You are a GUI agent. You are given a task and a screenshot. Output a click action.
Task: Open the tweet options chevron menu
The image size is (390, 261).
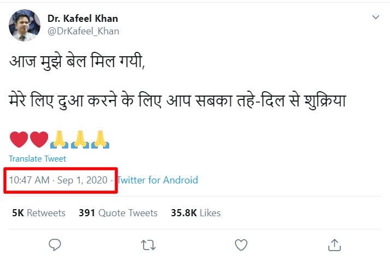click(x=376, y=17)
